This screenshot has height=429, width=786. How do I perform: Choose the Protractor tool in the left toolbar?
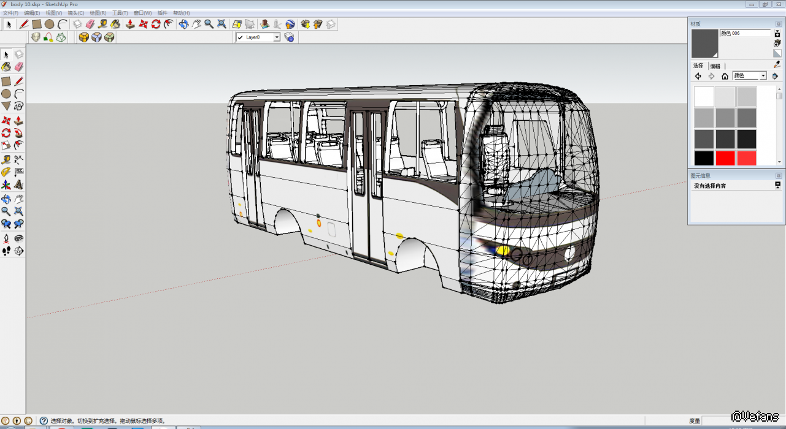click(x=6, y=172)
